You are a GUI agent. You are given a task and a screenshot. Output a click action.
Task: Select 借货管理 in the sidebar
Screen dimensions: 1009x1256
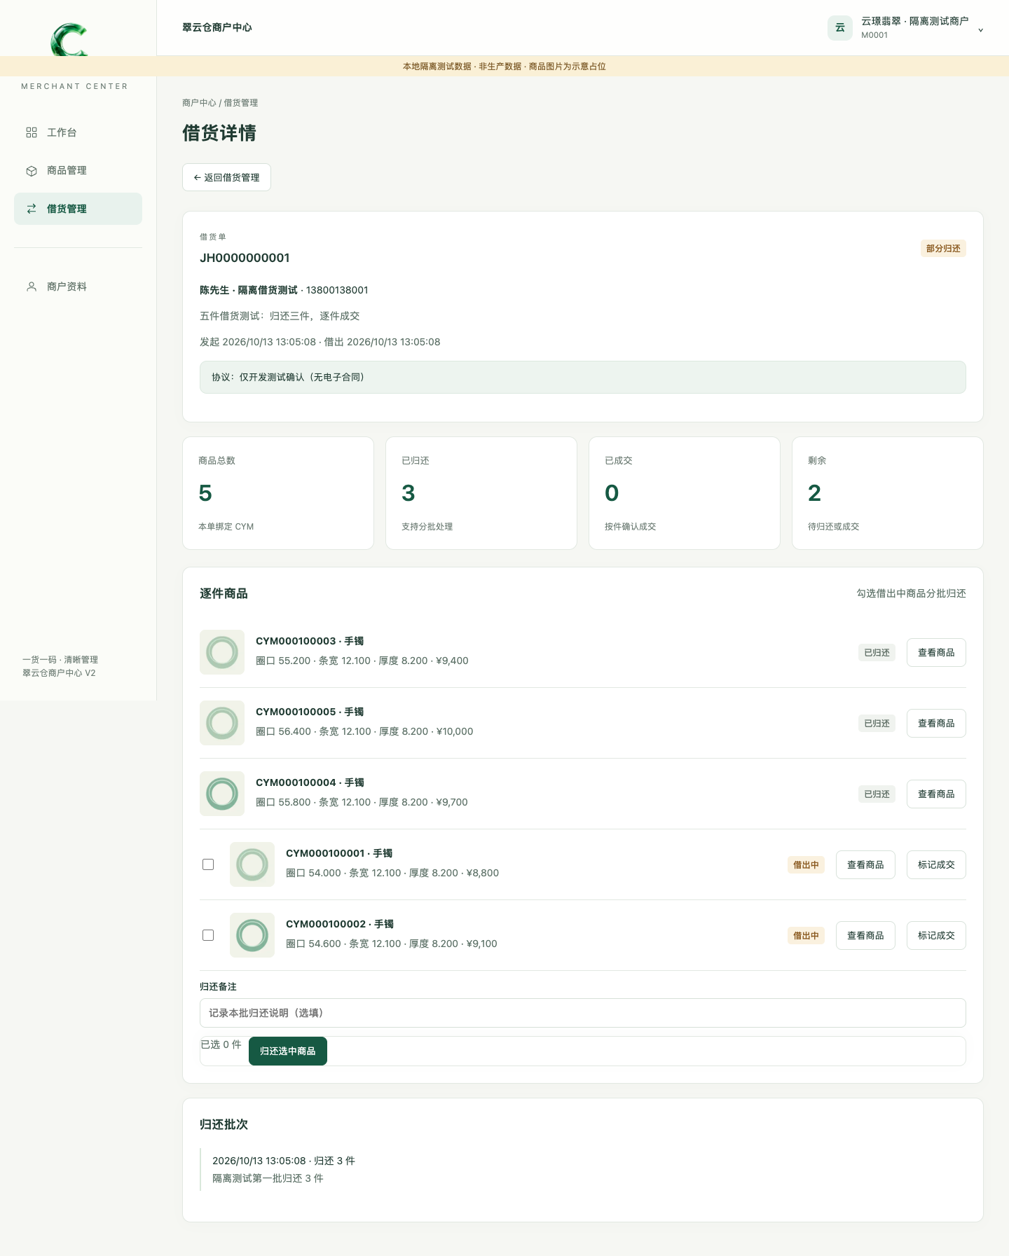[x=78, y=209]
